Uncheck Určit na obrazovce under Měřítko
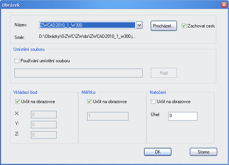The image size is (229, 165). coord(89,102)
